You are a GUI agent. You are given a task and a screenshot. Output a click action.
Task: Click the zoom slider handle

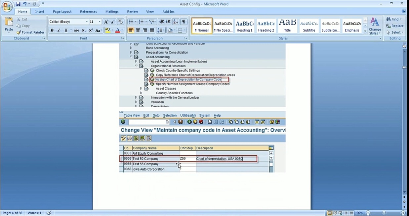point(384,213)
